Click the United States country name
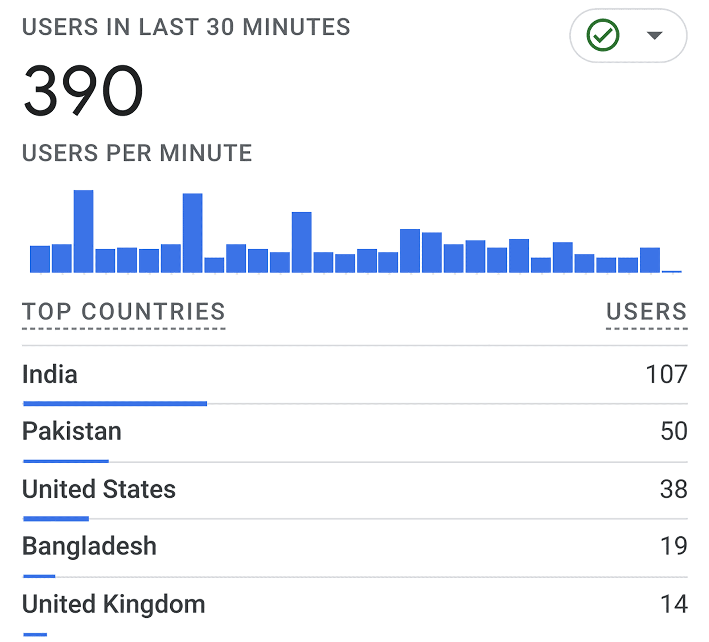The image size is (709, 642). (99, 489)
